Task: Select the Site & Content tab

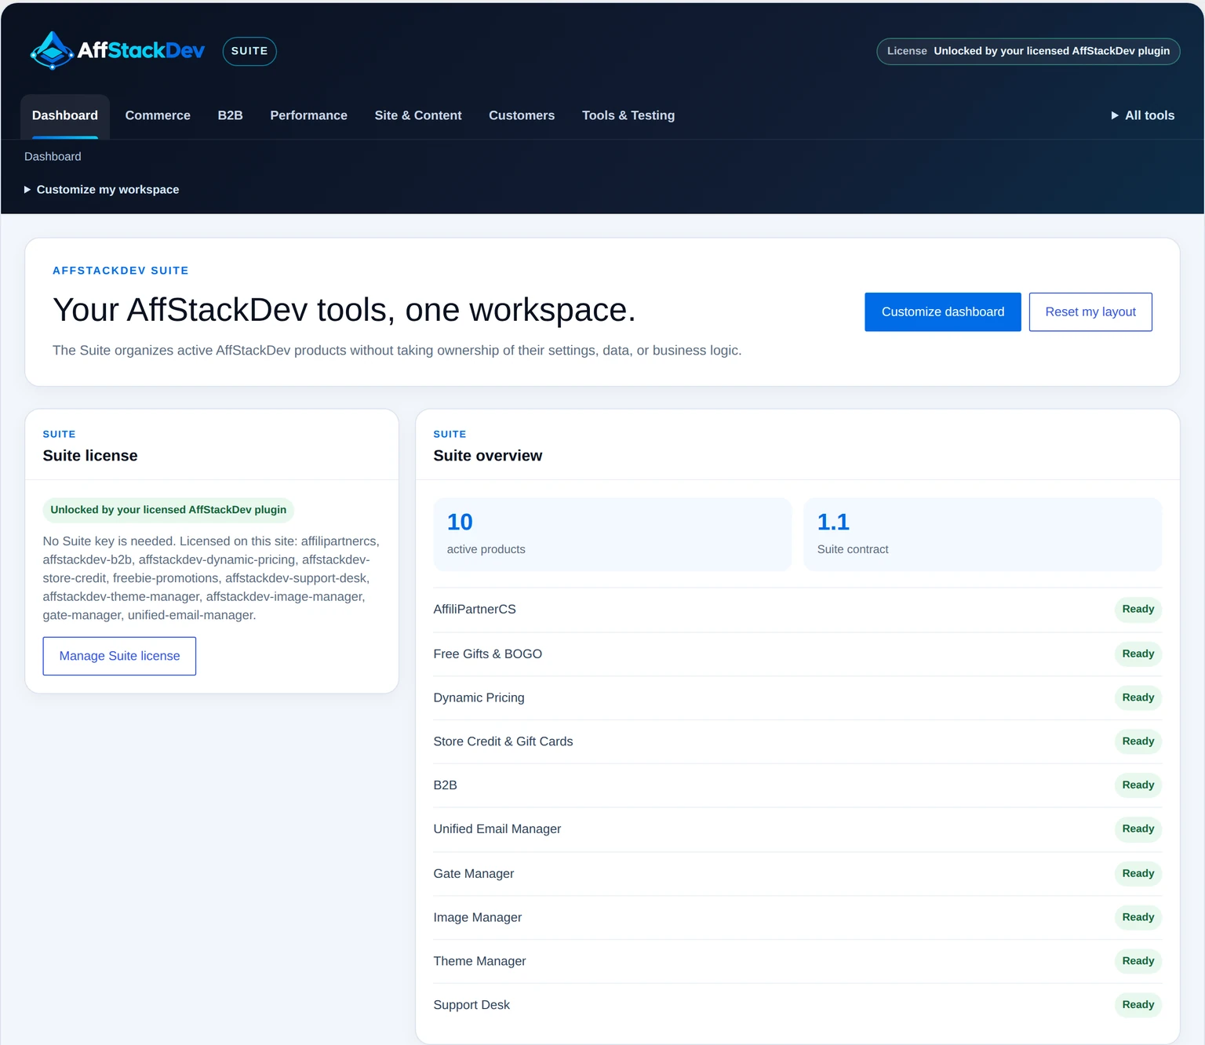Action: 418,115
